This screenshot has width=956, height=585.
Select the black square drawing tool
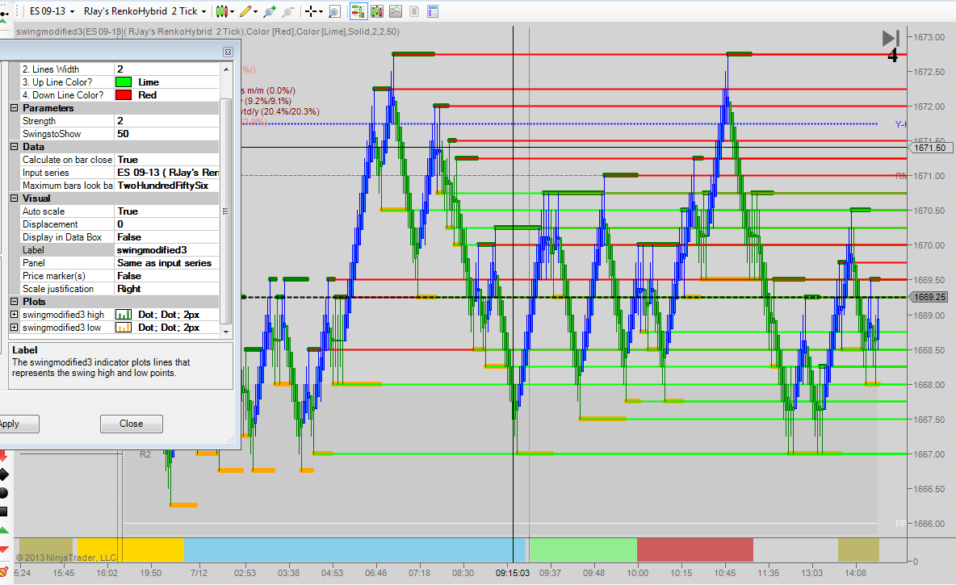(x=4, y=512)
